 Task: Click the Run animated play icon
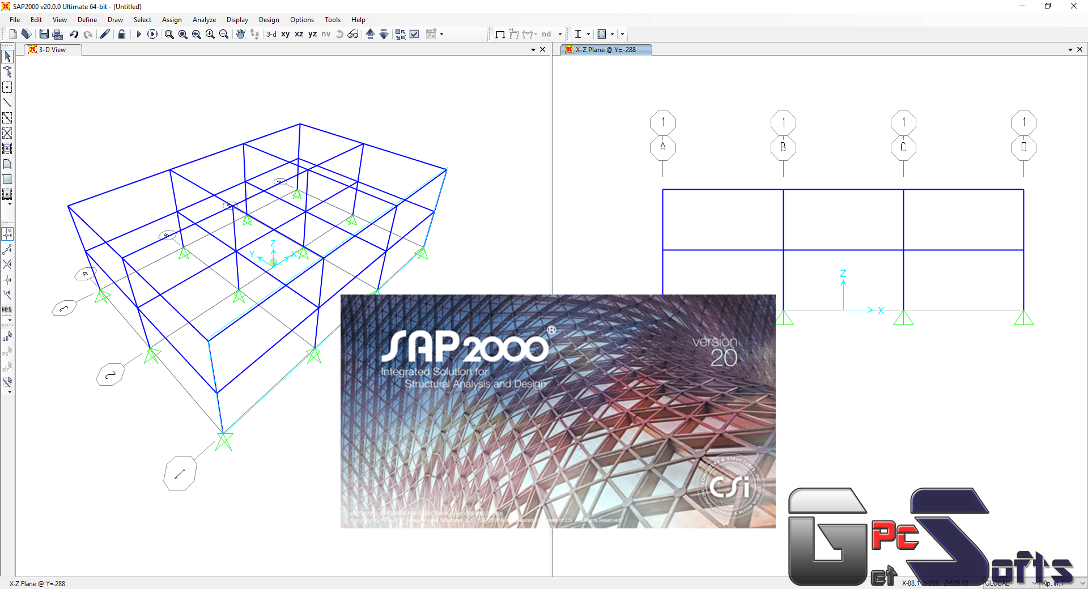152,34
